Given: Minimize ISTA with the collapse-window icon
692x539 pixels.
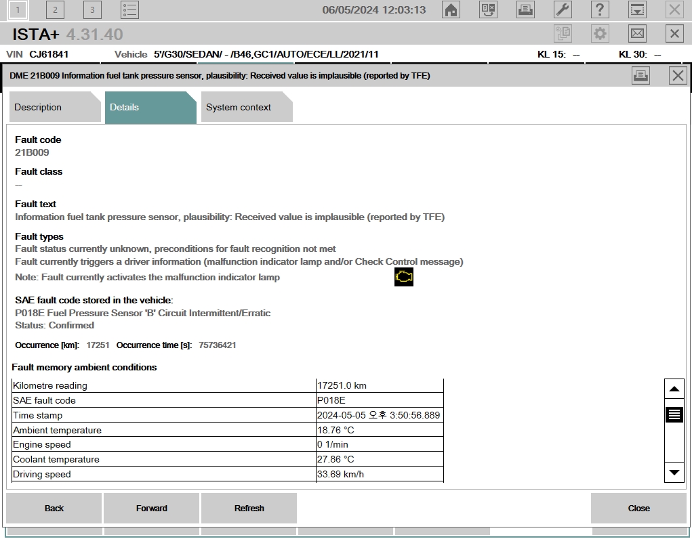Looking at the screenshot, I should [x=637, y=9].
